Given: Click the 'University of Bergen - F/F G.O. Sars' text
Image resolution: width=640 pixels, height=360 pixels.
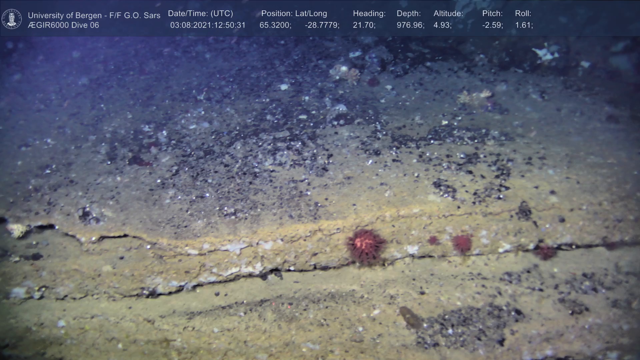Looking at the screenshot, I should (x=94, y=15).
